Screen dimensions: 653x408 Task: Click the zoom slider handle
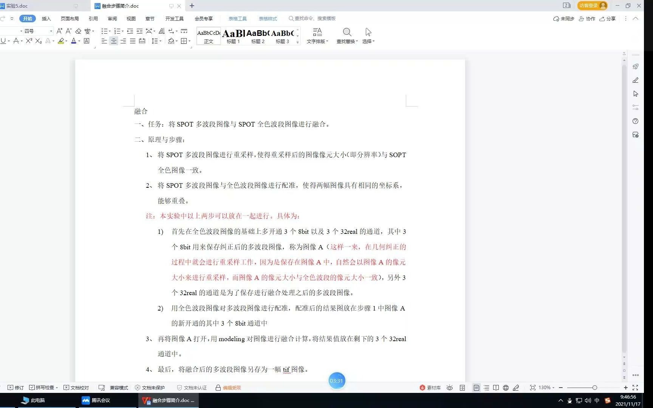coord(595,388)
